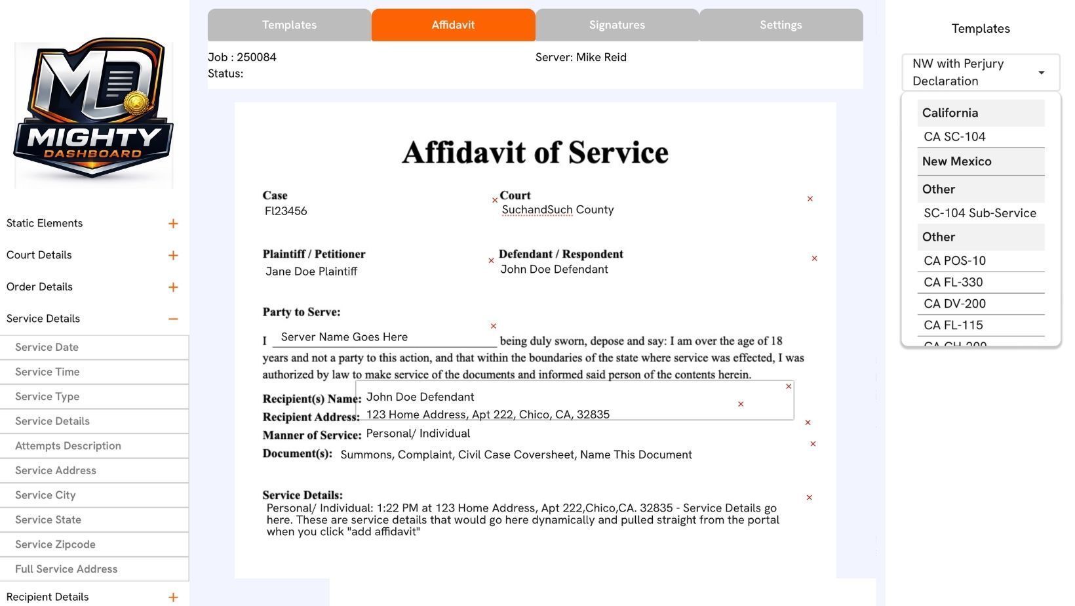This screenshot has width=1075, height=606.
Task: Click the SuchandSuch County court field
Action: click(558, 210)
